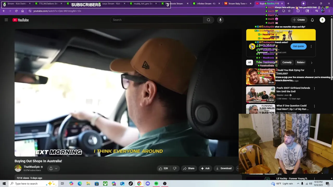
Task: Switch to Stream Baby Tone tab
Action: click(238, 4)
